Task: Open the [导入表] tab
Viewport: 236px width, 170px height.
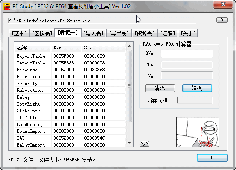Action: [x=93, y=33]
